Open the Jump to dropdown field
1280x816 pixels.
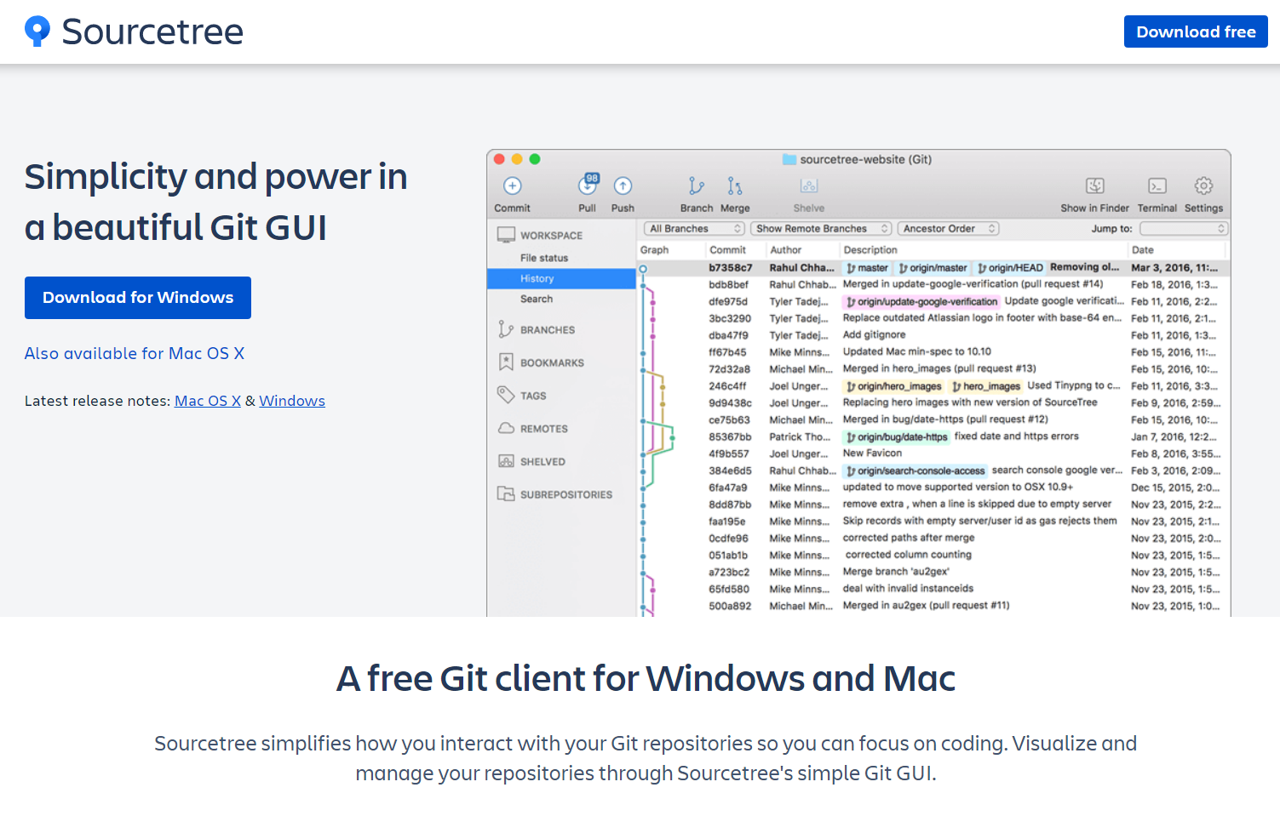click(x=1184, y=229)
